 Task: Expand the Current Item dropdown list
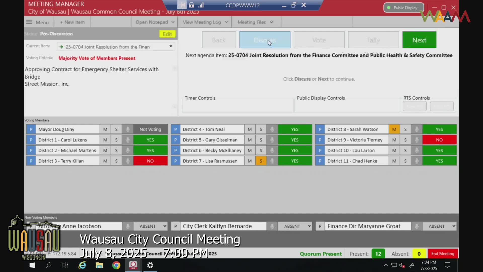(171, 47)
